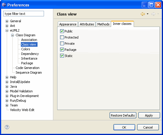The image size is (163, 135).
Task: Open the back history dropdown arrow
Action: [147, 14]
